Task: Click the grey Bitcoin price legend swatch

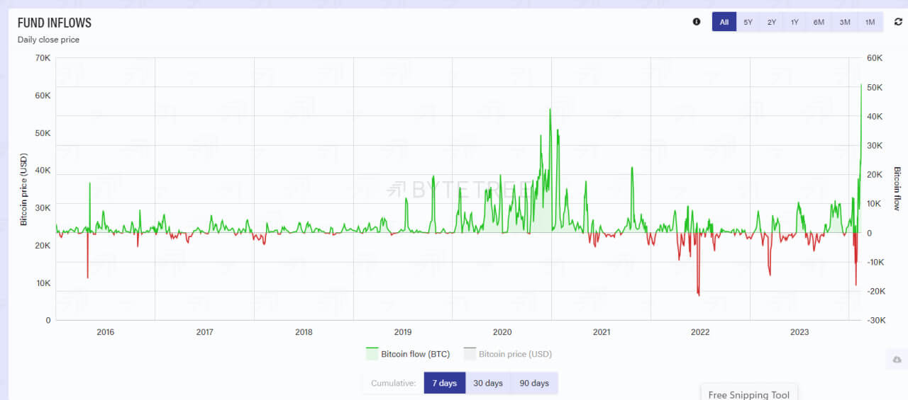Action: [x=470, y=354]
